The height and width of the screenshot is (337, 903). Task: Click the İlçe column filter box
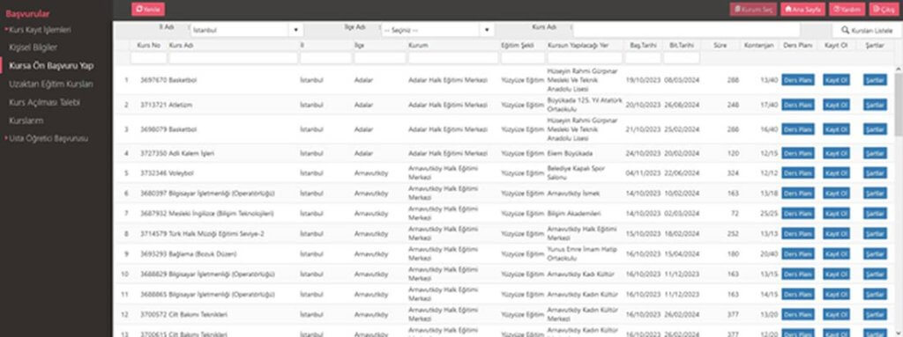tap(380, 57)
